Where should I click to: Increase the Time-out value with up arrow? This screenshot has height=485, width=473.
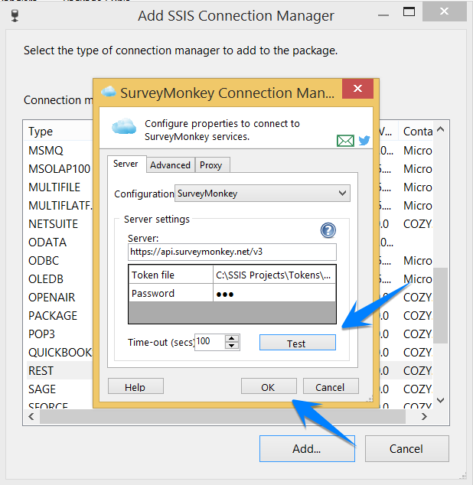(232, 339)
